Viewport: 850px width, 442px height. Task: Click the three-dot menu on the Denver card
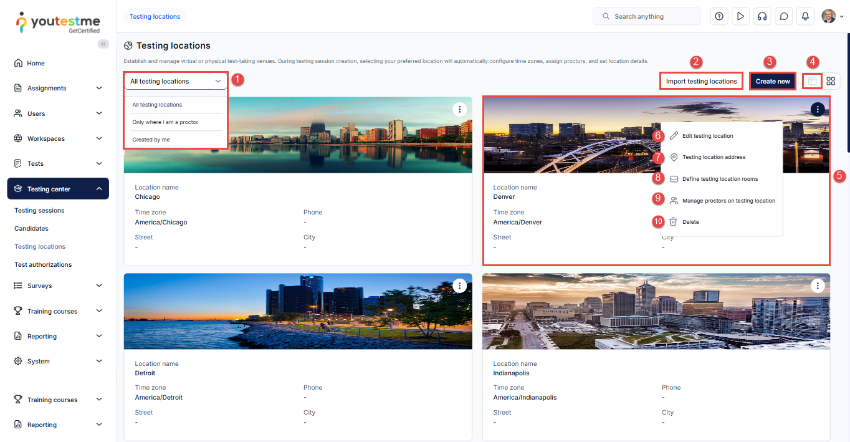(x=818, y=109)
